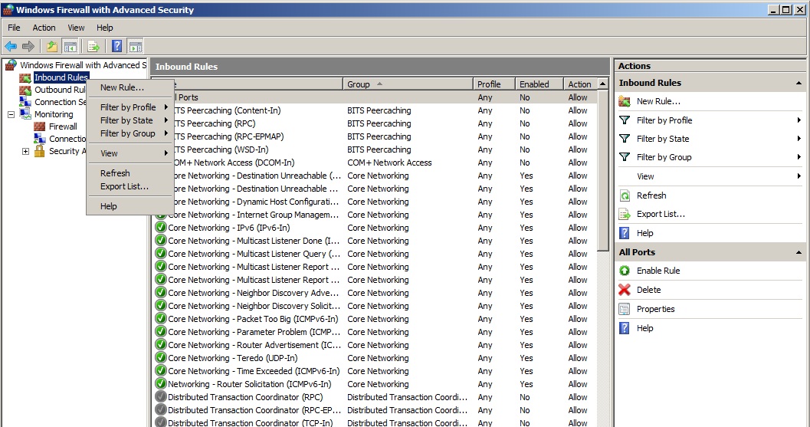Expand the Security Associations tree node

tap(25, 151)
